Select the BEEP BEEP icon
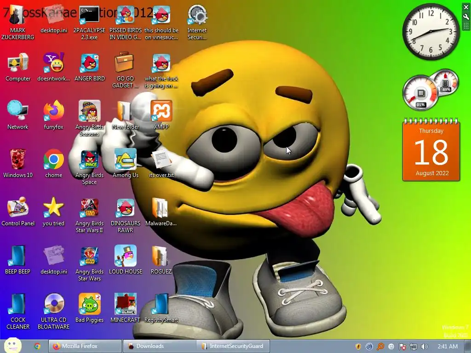Screen dimensions: 471x353 coord(18,260)
